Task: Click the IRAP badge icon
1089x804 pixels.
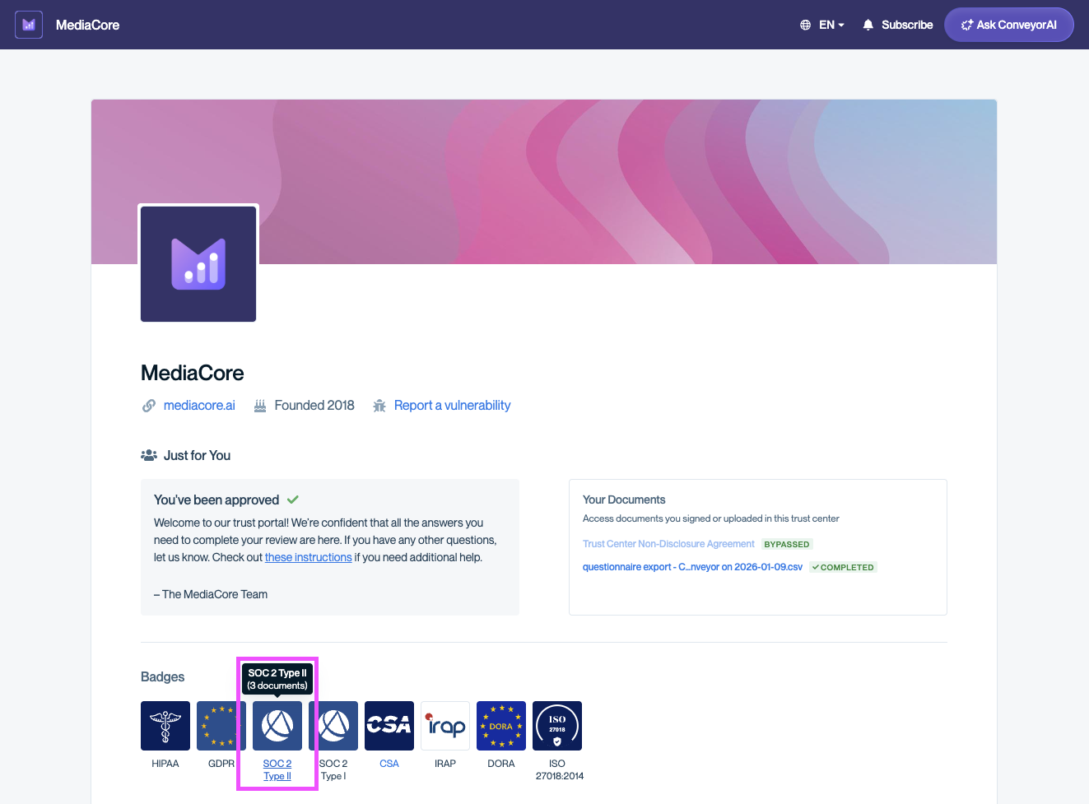Action: (445, 726)
